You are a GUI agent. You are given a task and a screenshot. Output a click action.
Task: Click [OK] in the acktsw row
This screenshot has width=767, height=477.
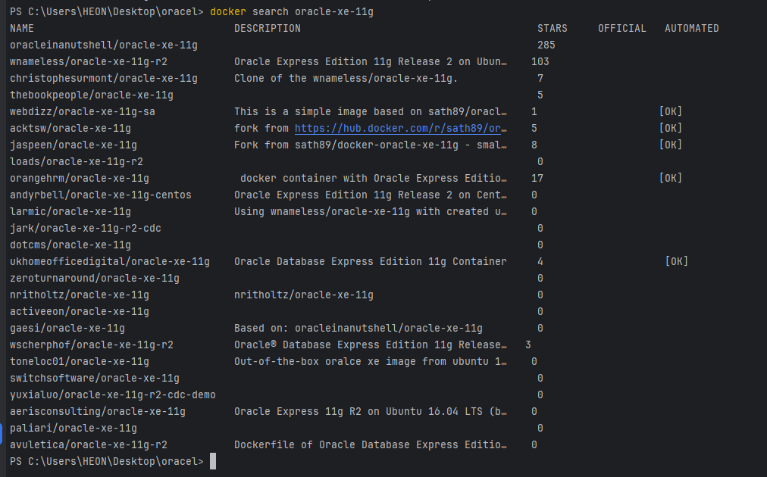tap(671, 128)
